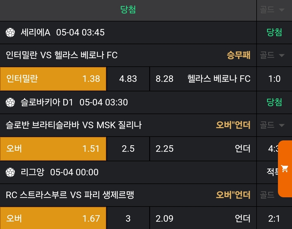Click the 당첨 tab at the top
Screen dimensions: 292x229
pyautogui.click(x=128, y=10)
